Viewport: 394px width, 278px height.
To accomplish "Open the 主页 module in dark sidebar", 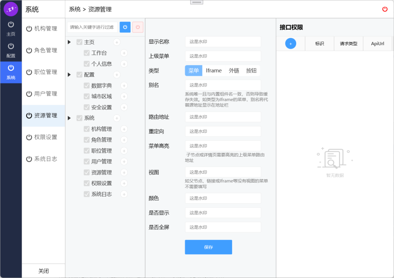I will (x=11, y=29).
